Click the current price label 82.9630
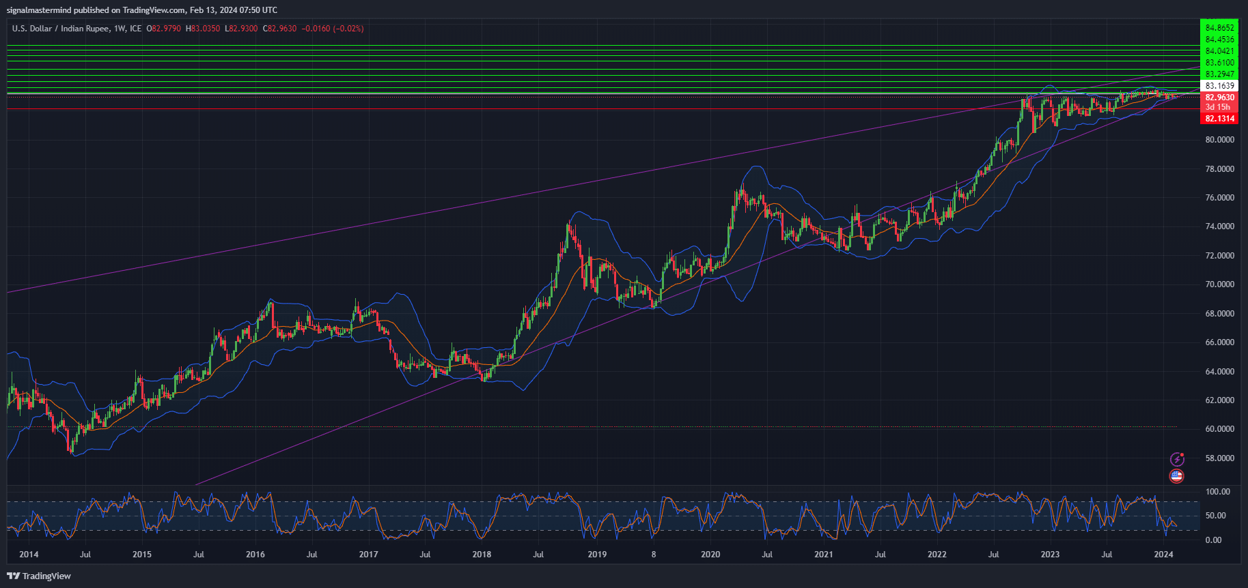Screen dimensions: 1248x588 coord(1219,98)
